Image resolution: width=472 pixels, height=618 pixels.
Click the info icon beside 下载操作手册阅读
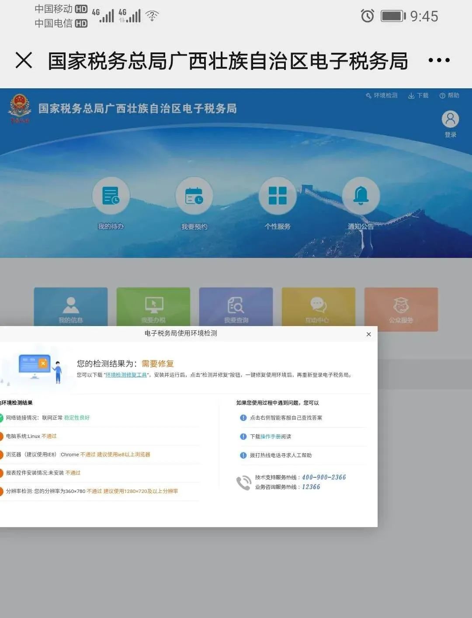point(243,437)
